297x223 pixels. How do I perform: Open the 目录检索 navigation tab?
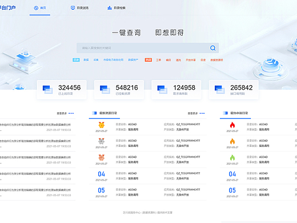coord(117,8)
